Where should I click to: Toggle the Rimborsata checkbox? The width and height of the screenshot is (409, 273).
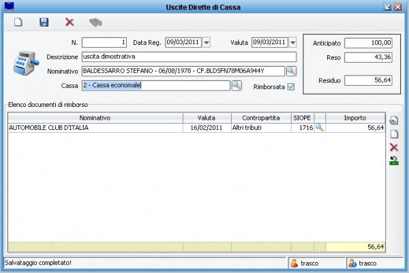[291, 86]
